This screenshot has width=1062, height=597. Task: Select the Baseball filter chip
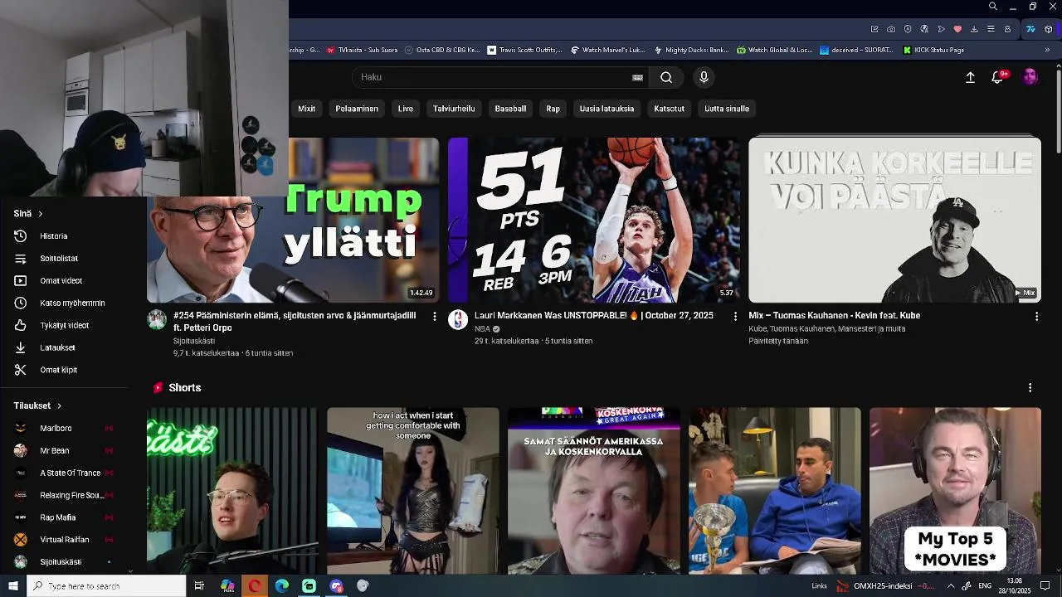click(x=510, y=109)
